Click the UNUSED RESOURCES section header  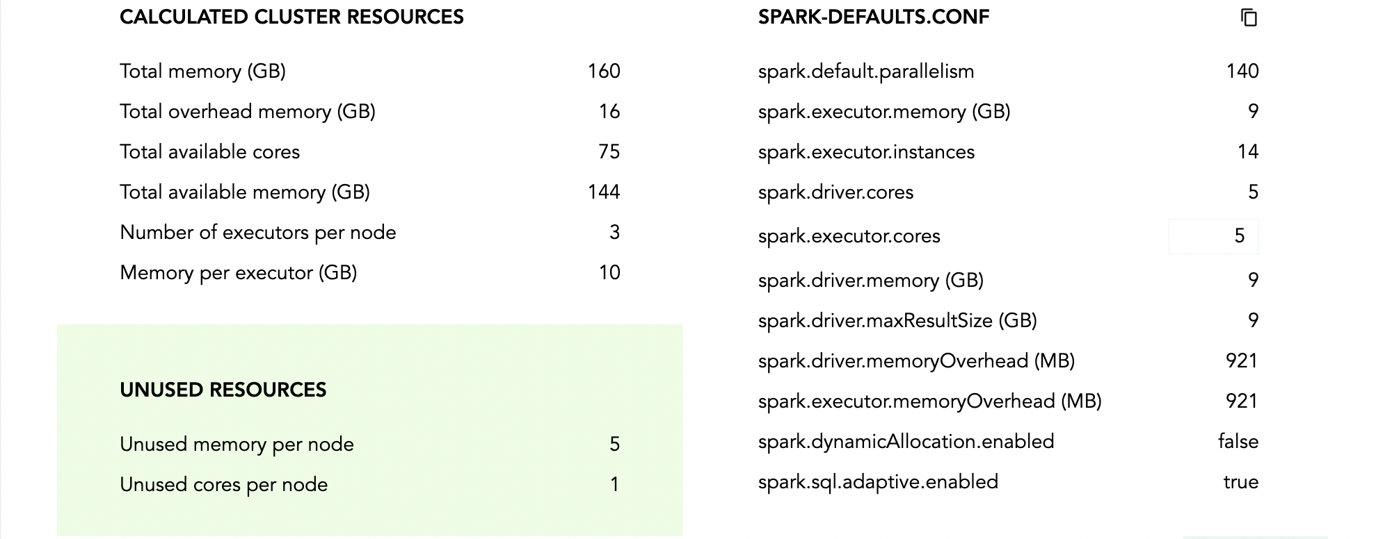pyautogui.click(x=223, y=390)
